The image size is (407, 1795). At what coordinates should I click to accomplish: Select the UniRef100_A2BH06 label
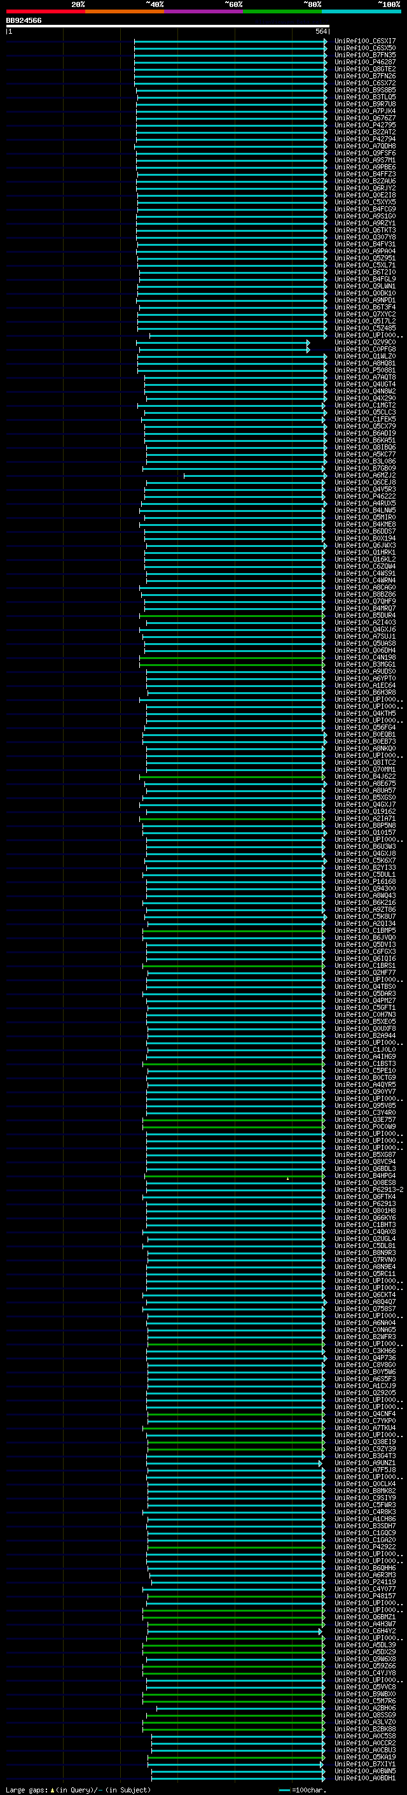pyautogui.click(x=365, y=1708)
